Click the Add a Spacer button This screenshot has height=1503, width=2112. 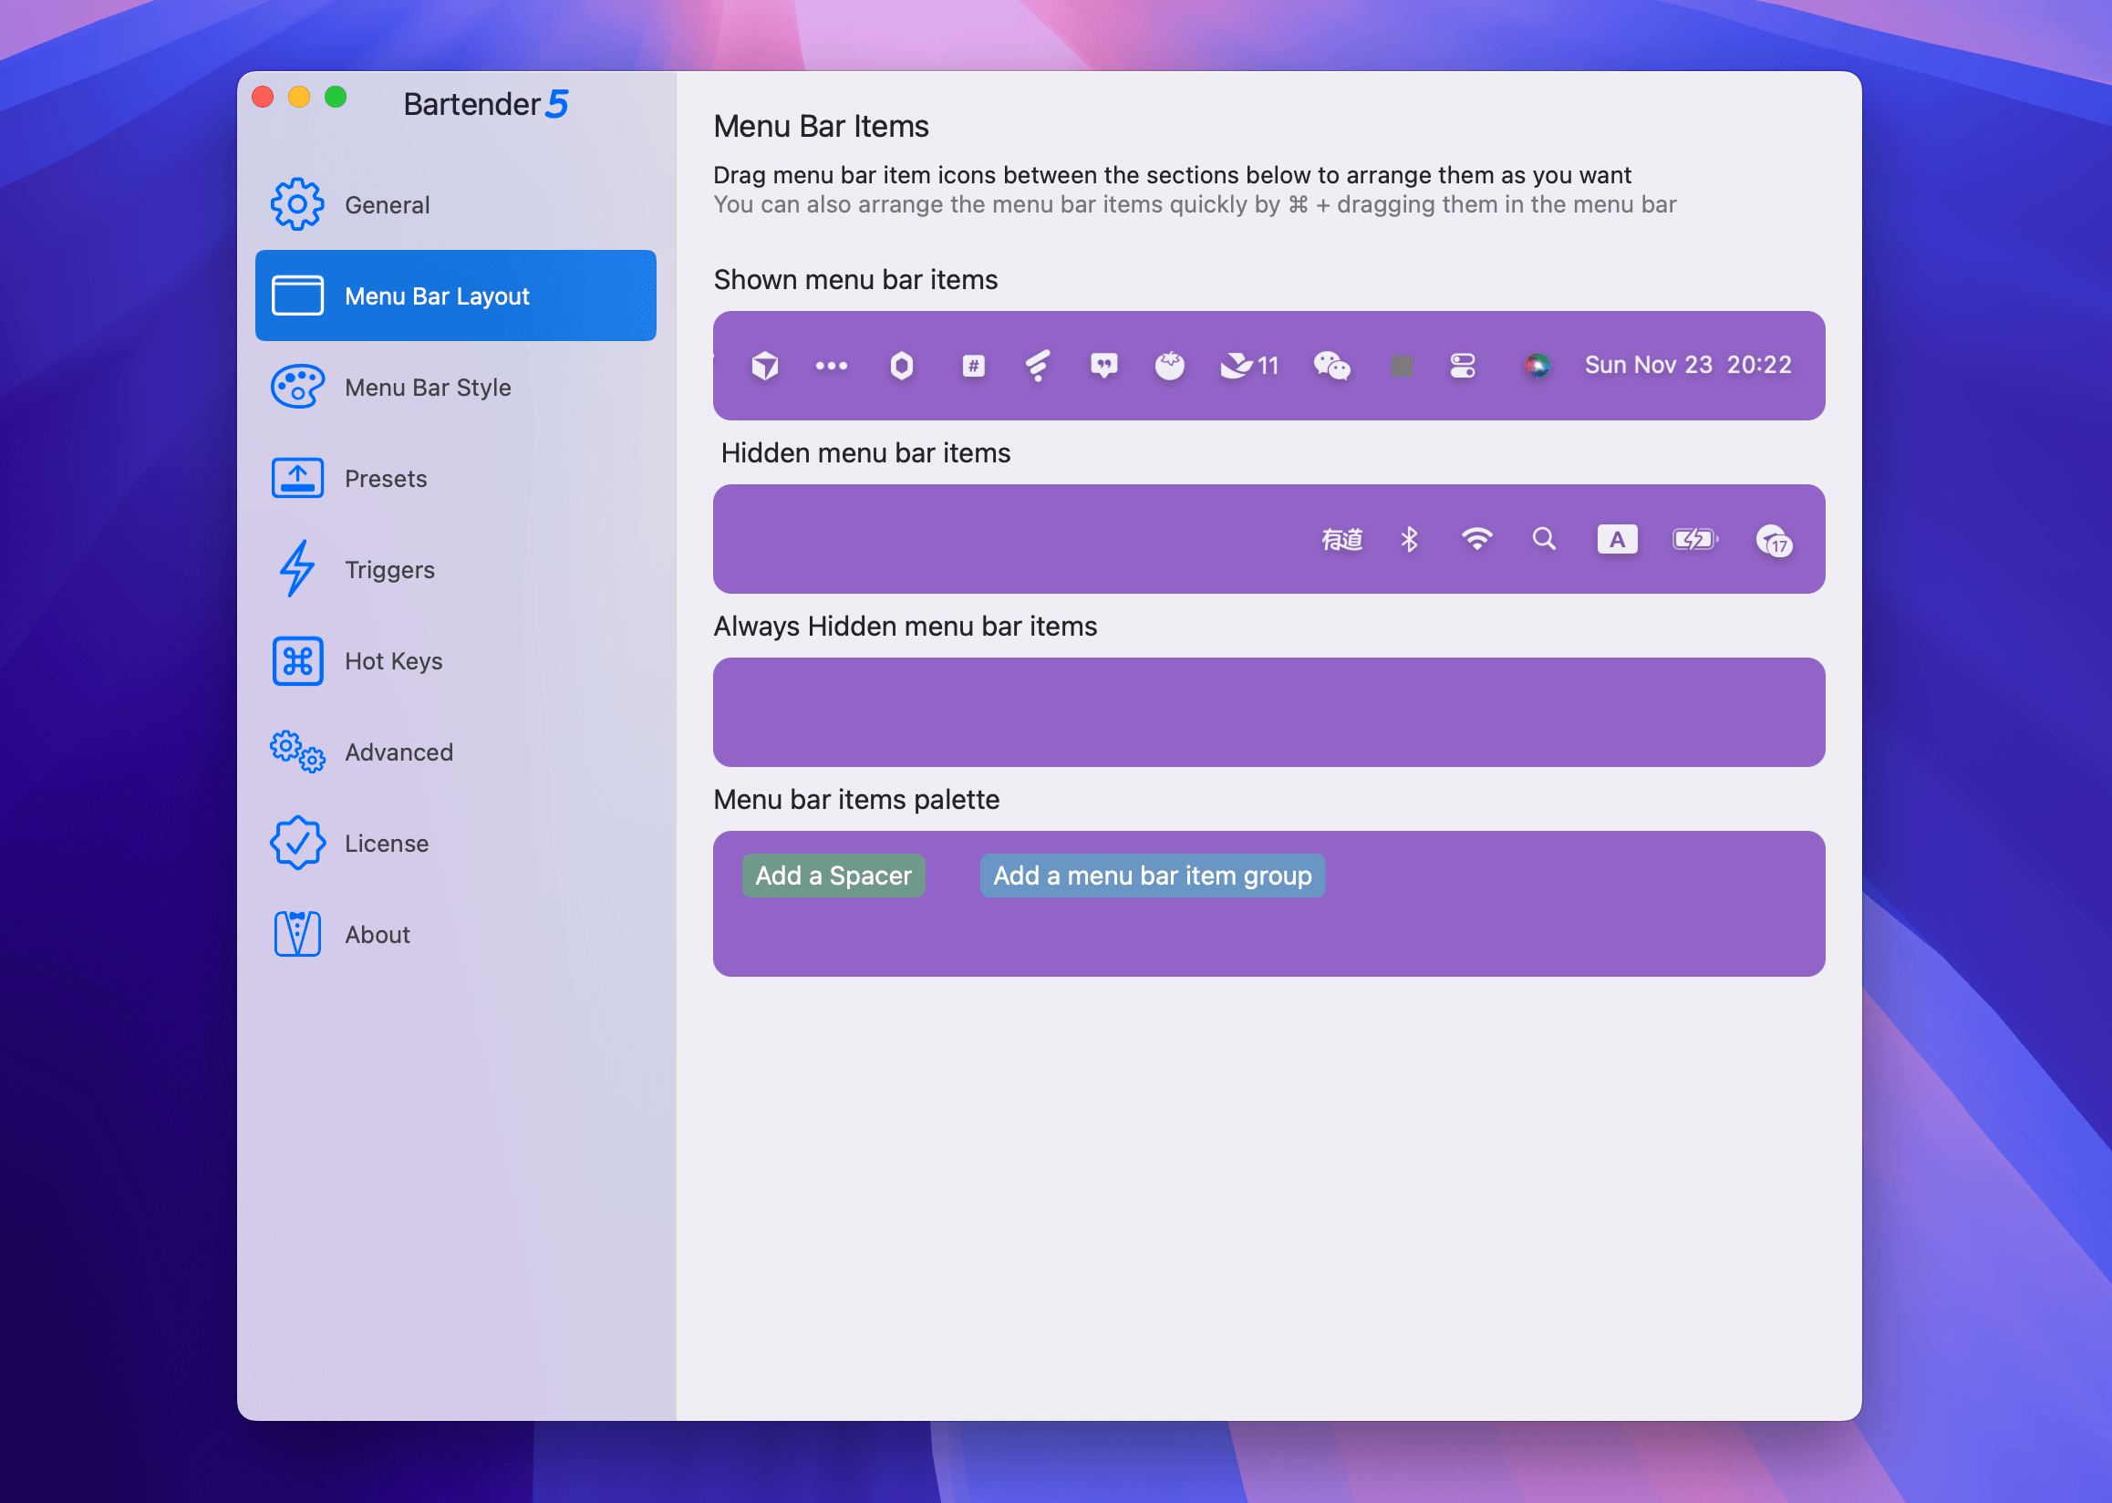tap(833, 875)
